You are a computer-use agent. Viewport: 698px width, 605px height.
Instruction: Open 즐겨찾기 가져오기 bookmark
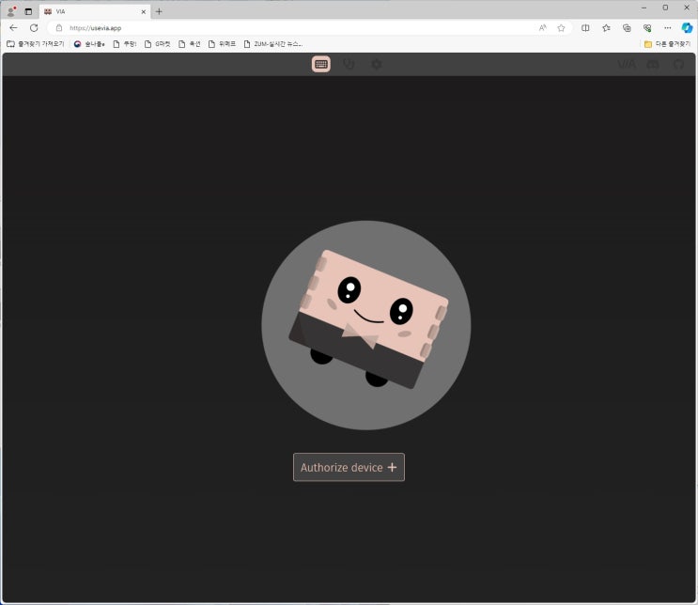click(36, 43)
